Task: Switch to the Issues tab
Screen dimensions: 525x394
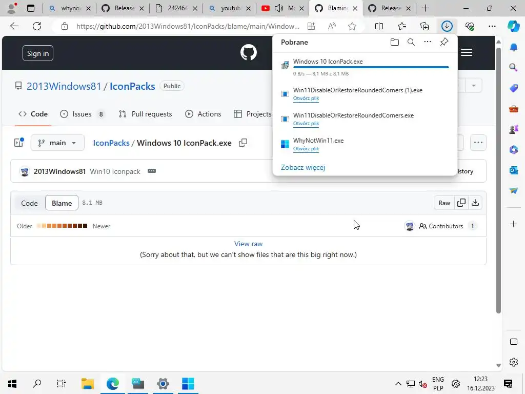Action: pos(83,114)
